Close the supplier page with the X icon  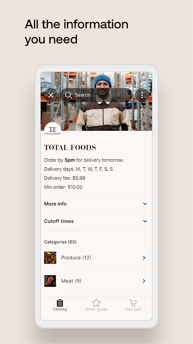point(51,95)
